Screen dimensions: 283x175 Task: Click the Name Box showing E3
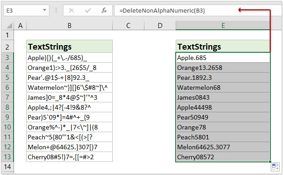tap(26, 11)
